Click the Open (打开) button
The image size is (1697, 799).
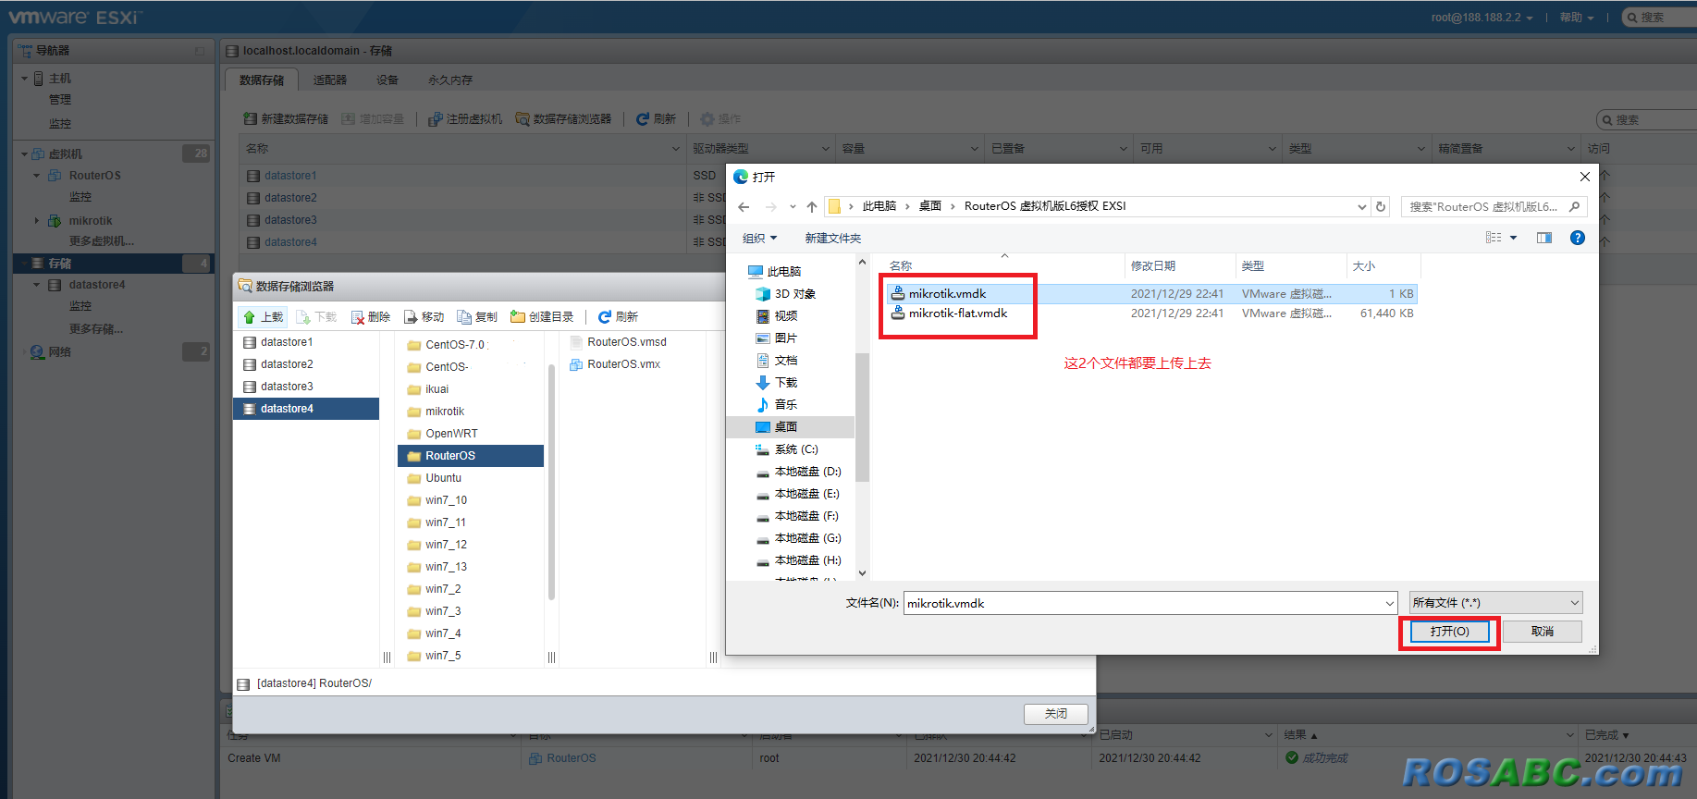click(1449, 632)
